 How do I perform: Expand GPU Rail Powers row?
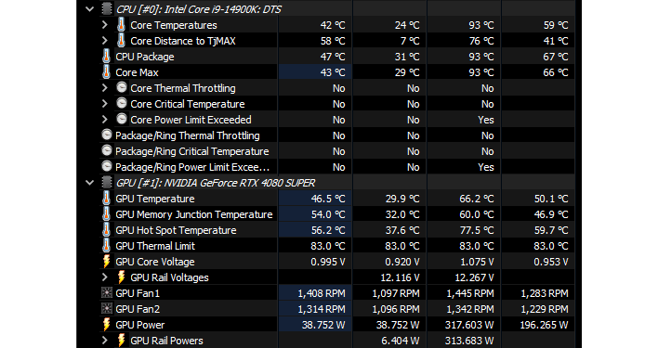104,341
